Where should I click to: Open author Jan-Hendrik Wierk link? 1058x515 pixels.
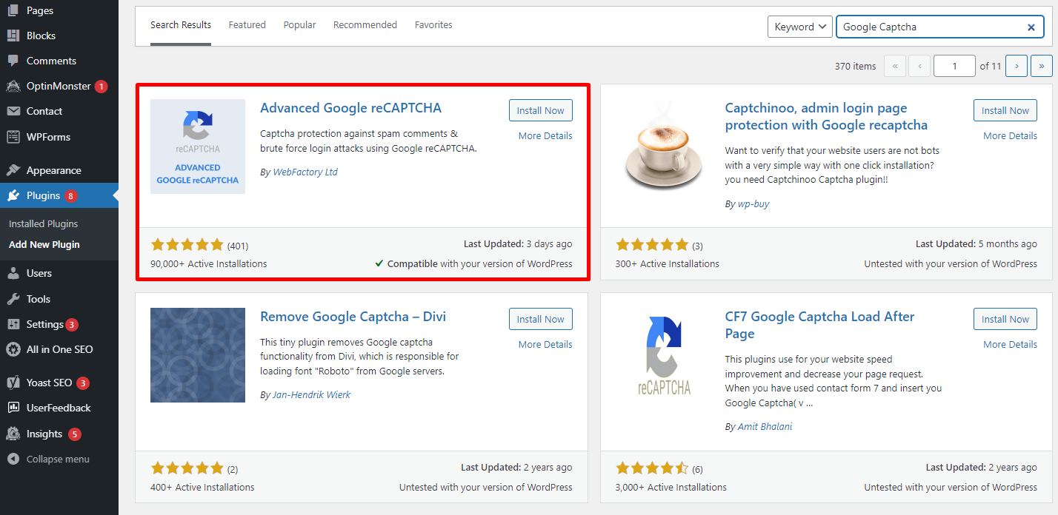pyautogui.click(x=311, y=394)
